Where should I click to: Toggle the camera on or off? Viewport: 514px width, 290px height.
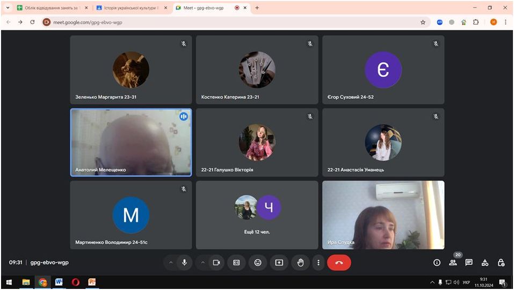216,263
